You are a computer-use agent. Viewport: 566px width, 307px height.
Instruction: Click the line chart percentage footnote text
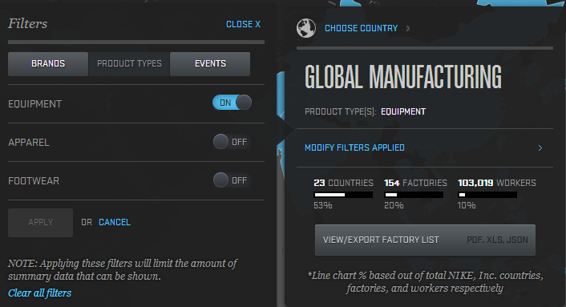[425, 281]
